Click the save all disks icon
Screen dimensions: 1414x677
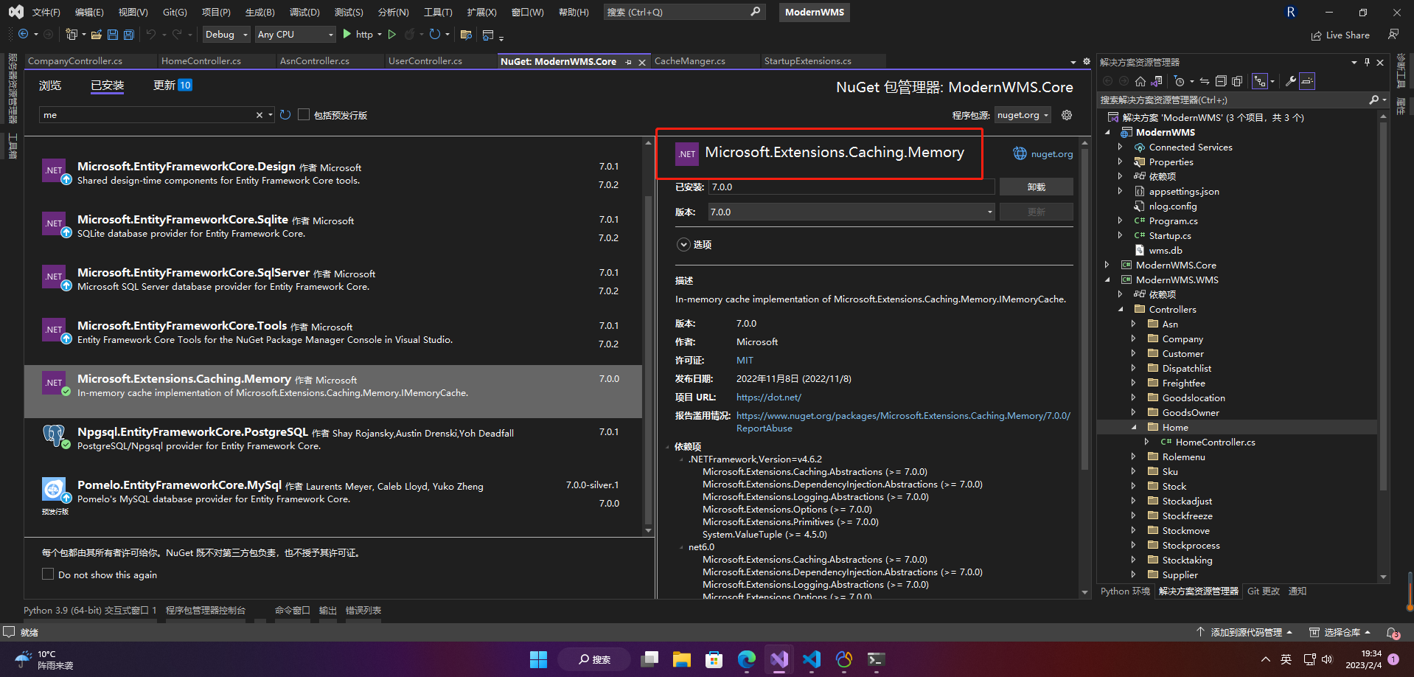pyautogui.click(x=129, y=35)
